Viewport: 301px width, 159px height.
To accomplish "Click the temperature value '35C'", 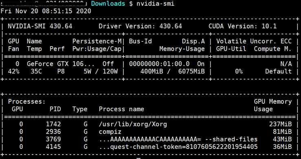I will point(36,71).
